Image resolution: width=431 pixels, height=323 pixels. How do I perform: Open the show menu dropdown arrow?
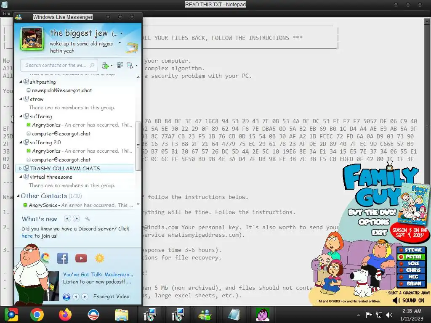pos(136,65)
